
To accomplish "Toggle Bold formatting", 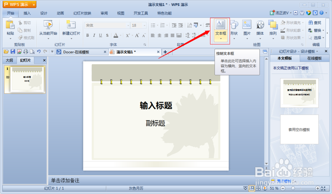I will click(x=87, y=35).
